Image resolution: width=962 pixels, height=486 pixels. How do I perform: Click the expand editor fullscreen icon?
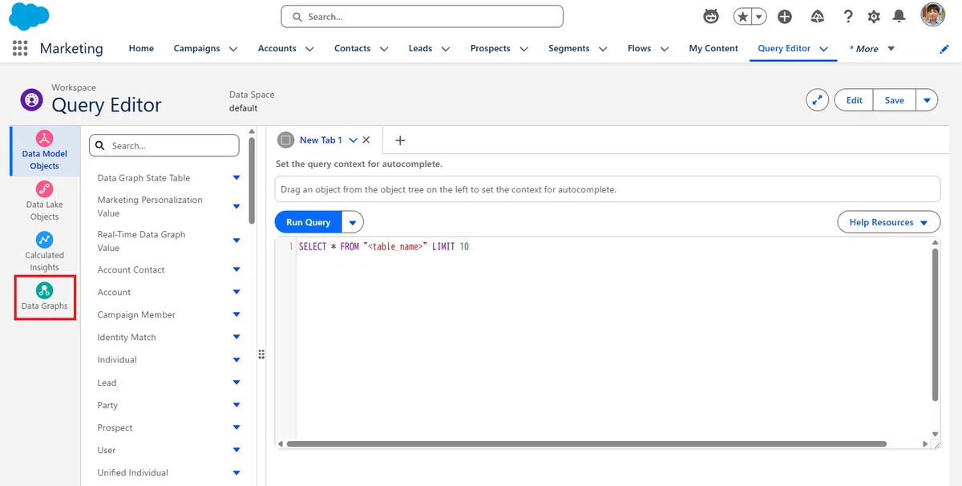coord(817,100)
